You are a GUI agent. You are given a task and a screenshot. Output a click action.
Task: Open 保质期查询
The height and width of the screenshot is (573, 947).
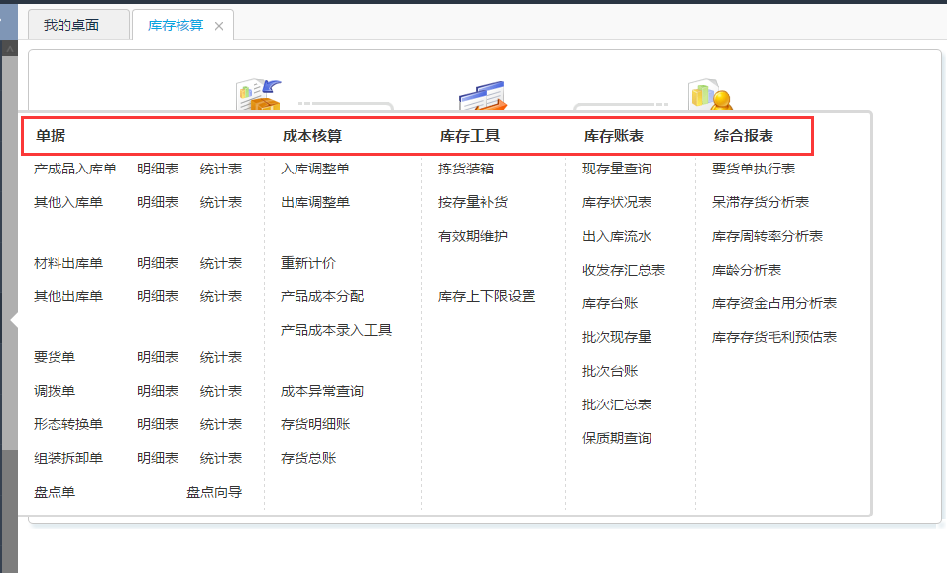pyautogui.click(x=617, y=438)
